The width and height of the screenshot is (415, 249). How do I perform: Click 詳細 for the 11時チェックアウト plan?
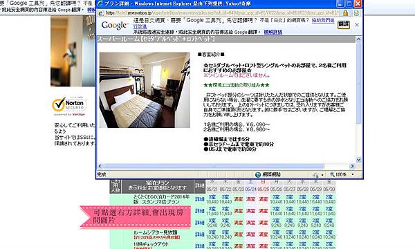pyautogui.click(x=200, y=246)
